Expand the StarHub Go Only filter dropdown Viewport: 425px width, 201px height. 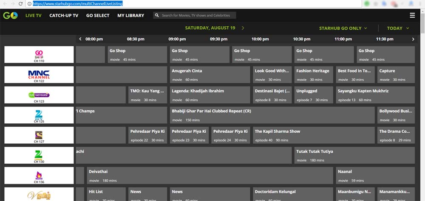click(343, 28)
